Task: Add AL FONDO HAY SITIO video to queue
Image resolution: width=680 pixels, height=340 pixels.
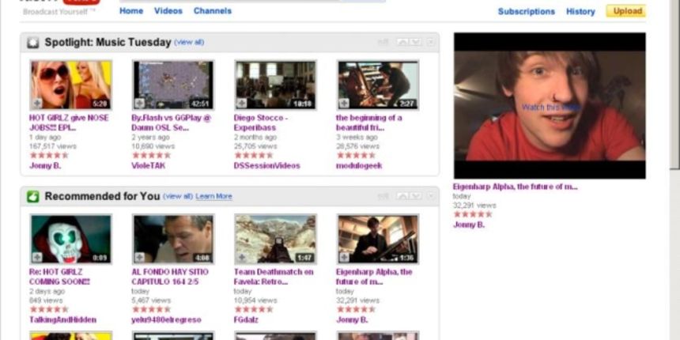Action: [139, 257]
